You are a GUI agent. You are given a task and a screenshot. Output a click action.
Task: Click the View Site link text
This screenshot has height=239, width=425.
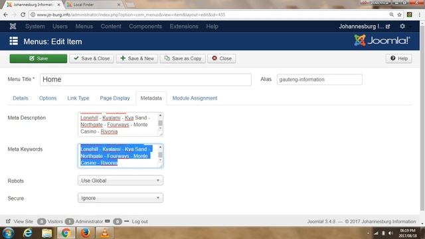coord(23,221)
